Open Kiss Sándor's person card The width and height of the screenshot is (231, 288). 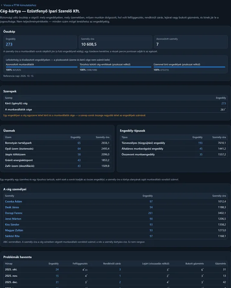pyautogui.click(x=12, y=225)
